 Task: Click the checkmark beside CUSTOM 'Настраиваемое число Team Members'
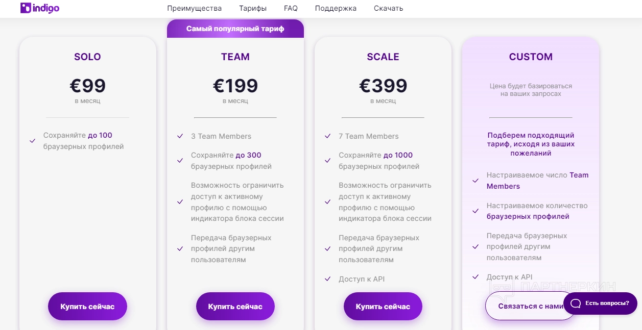pos(475,181)
